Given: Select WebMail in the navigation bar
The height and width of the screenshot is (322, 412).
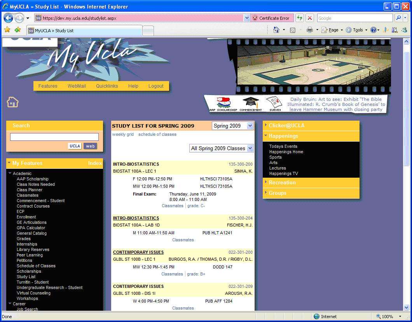Looking at the screenshot, I should pyautogui.click(x=77, y=86).
